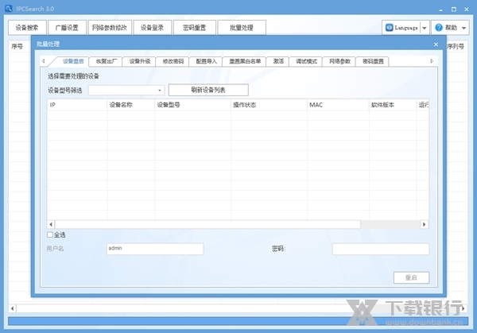Click the 设备名称 column header
The width and height of the screenshot is (477, 333).
131,105
